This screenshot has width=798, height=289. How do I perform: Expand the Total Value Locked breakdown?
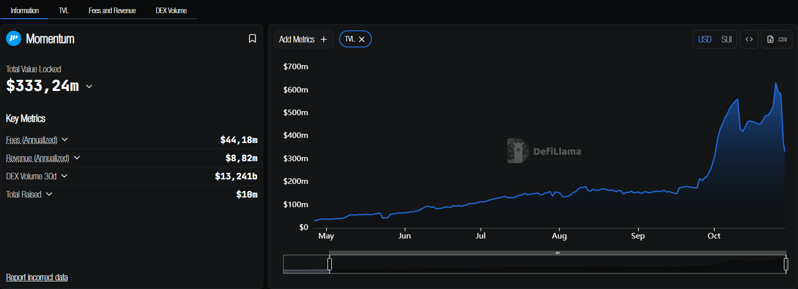pos(89,86)
